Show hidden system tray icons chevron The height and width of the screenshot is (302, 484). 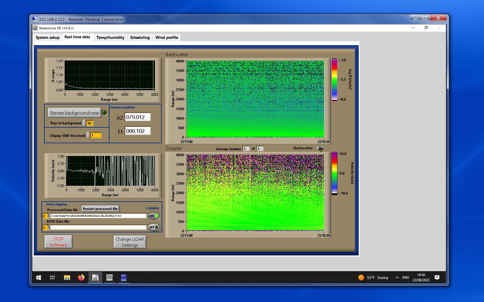coord(397,278)
